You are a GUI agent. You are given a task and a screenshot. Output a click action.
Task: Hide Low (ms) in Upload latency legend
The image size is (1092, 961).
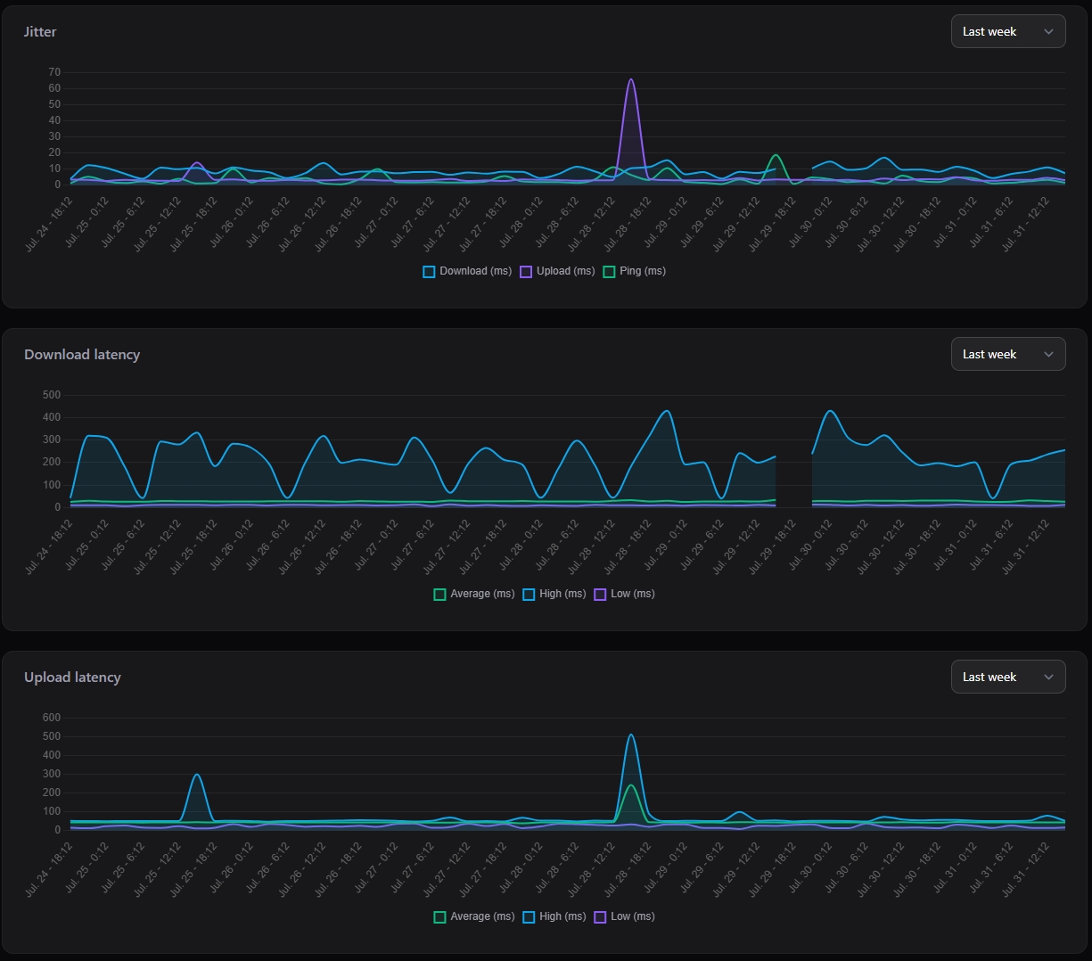(624, 916)
